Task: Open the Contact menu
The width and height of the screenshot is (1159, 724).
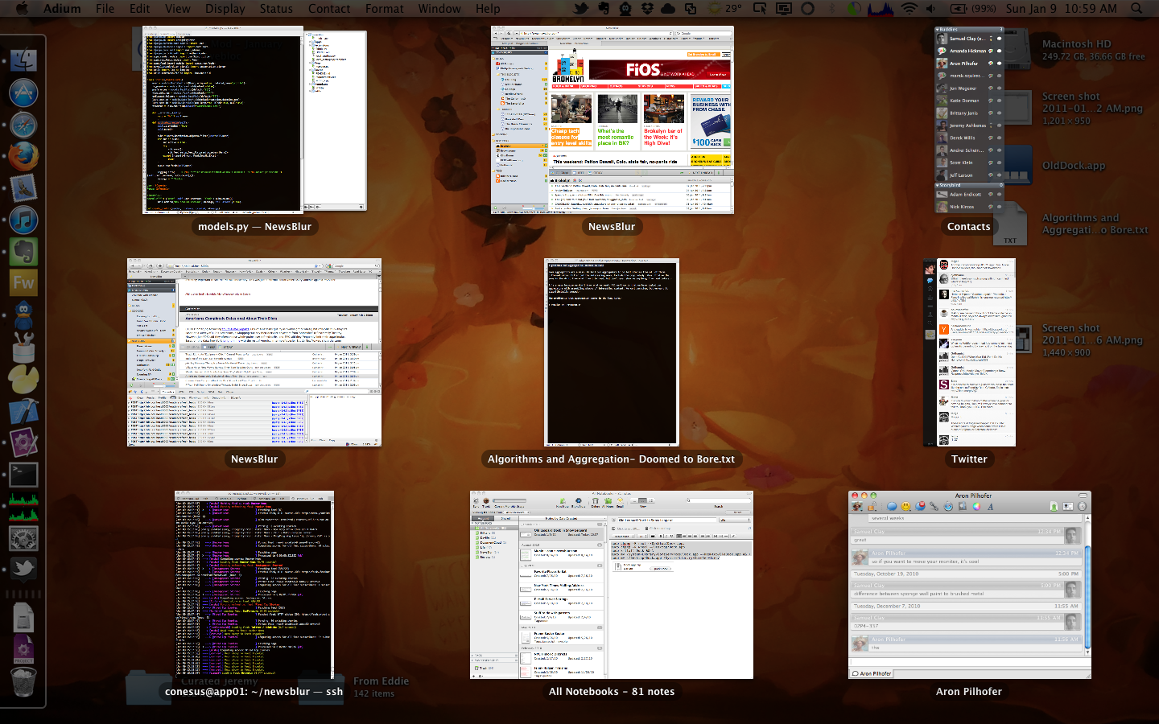Action: (x=329, y=8)
